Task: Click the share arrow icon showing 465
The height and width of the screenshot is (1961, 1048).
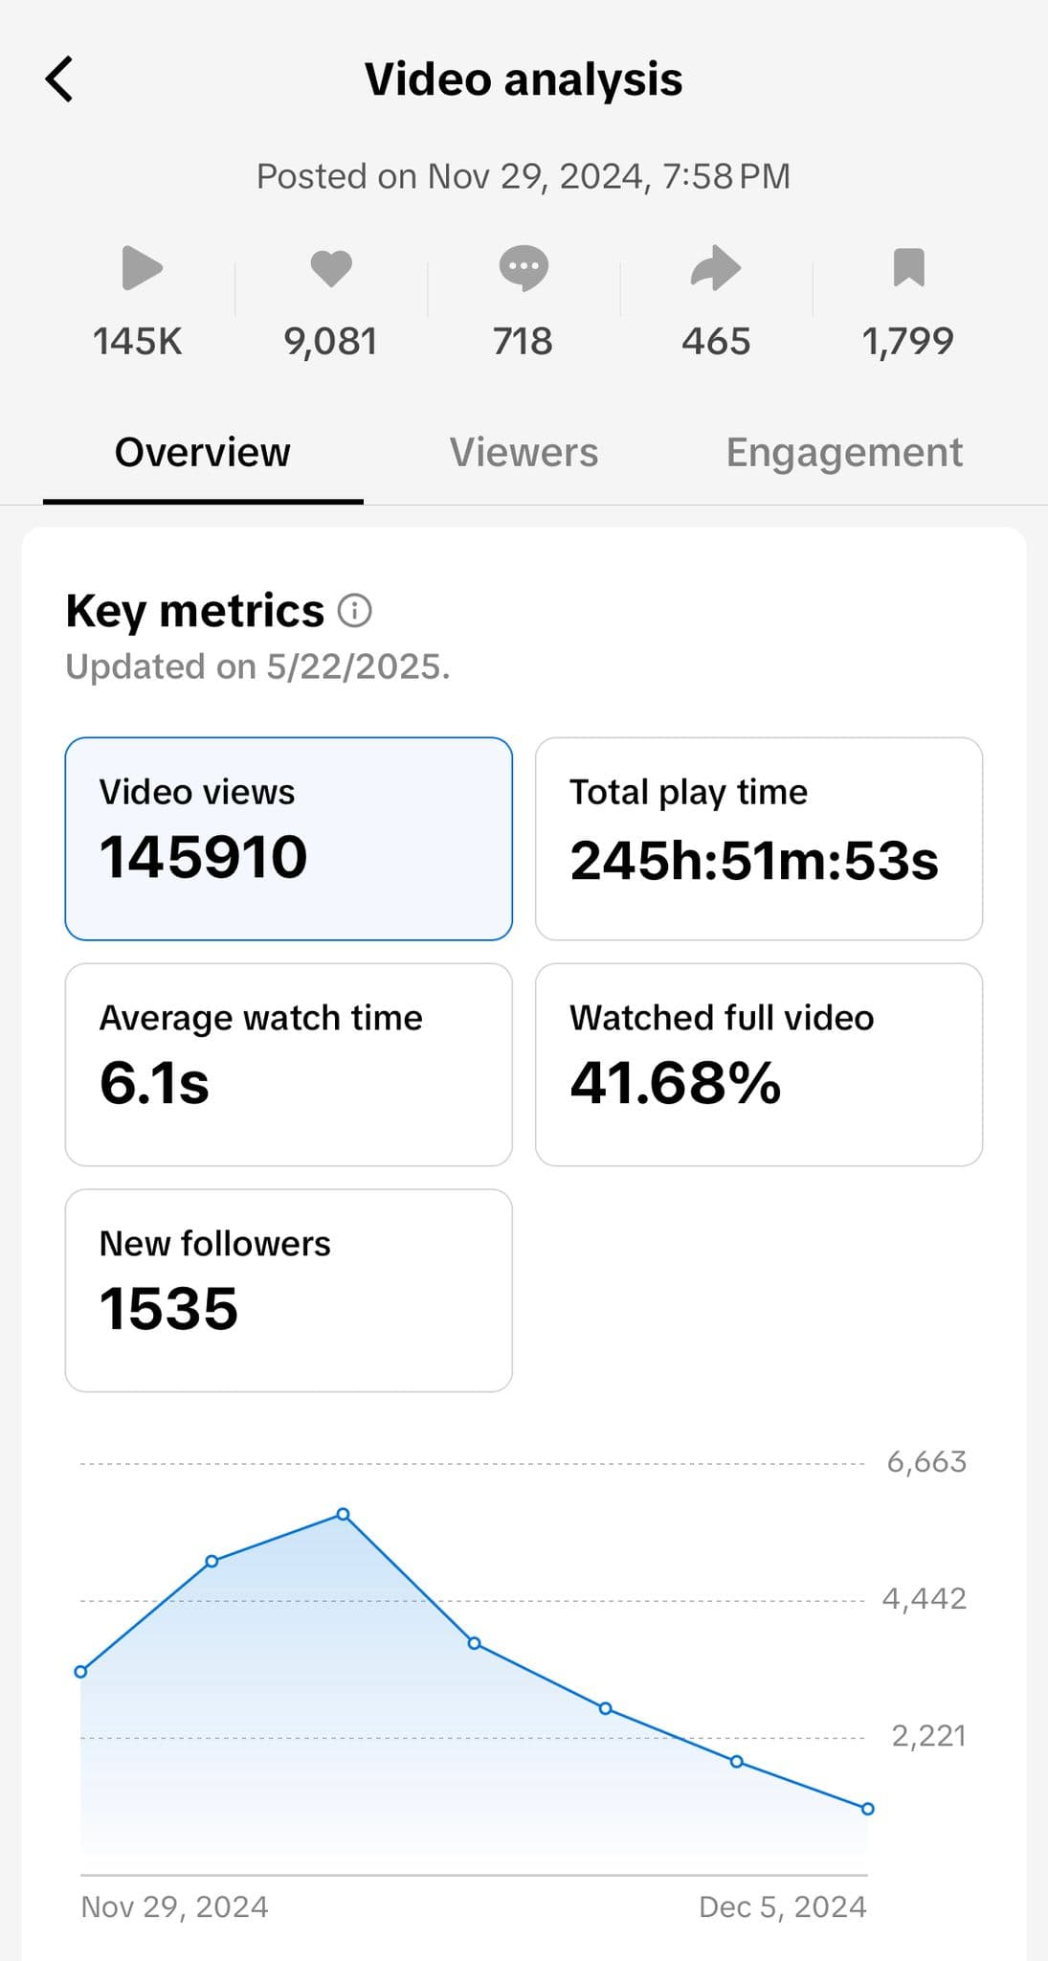Action: click(716, 269)
